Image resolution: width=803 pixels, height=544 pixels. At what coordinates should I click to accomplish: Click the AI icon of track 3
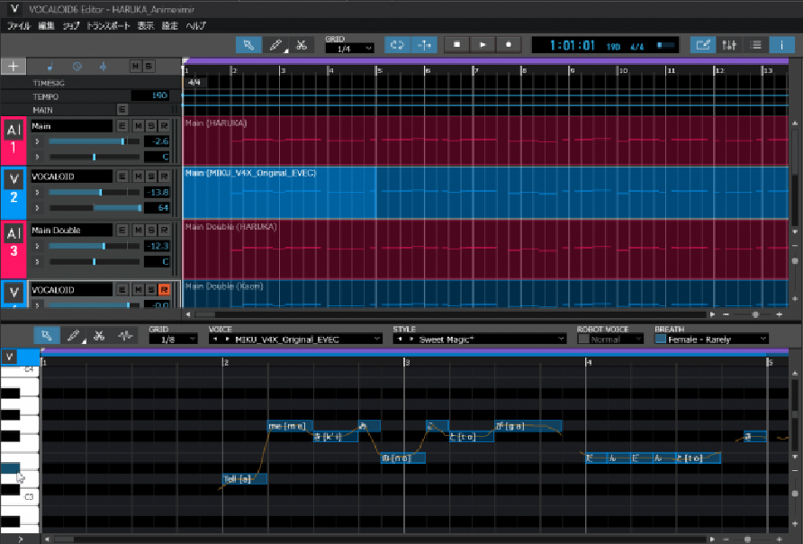[14, 233]
